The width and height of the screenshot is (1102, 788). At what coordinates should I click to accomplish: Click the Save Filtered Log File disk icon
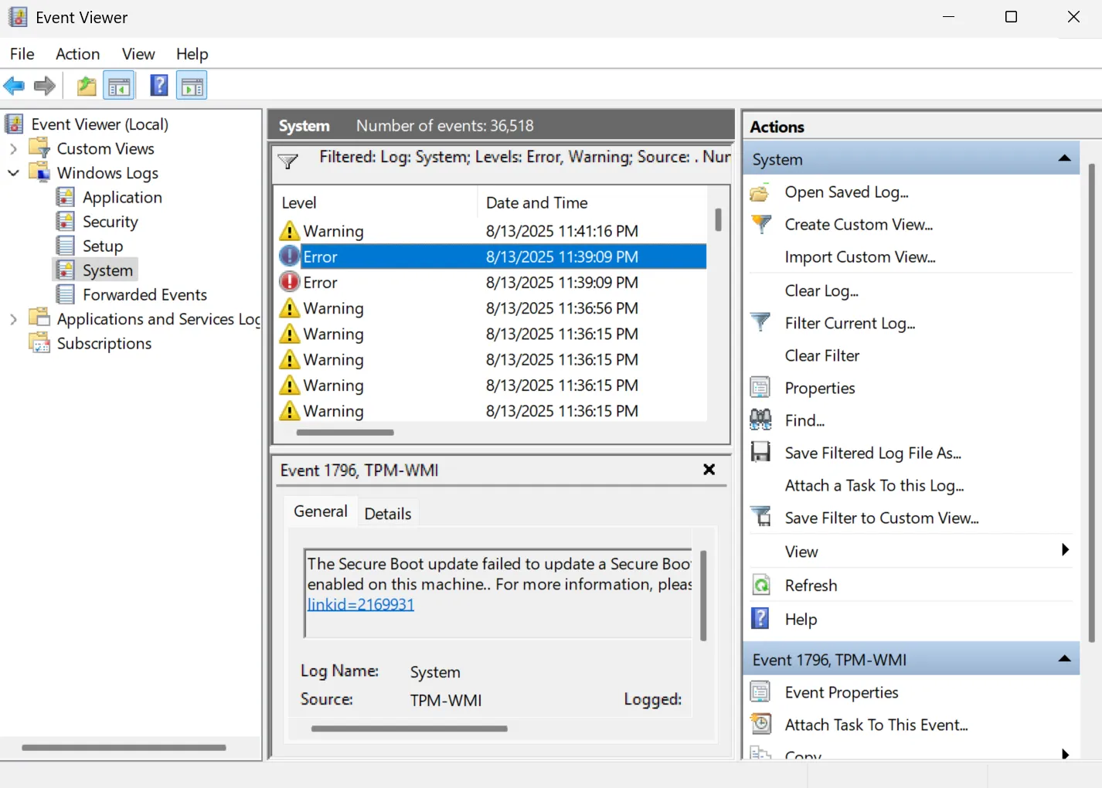[761, 452]
